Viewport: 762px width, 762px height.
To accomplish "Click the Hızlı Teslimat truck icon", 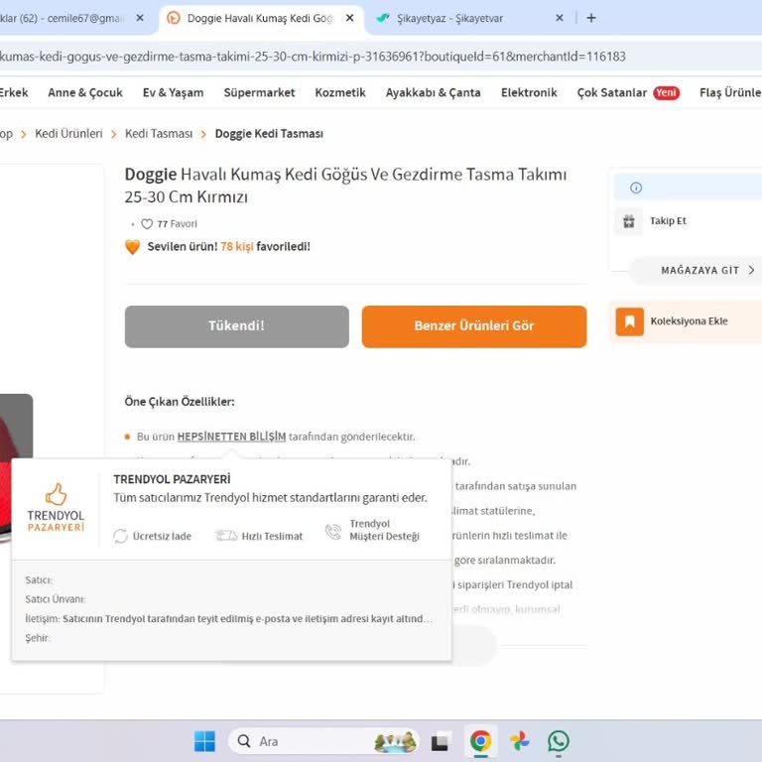I will [226, 536].
